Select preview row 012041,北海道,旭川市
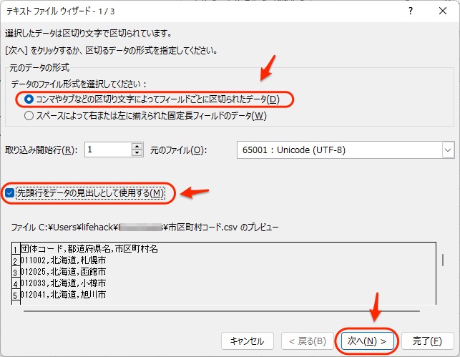460x357 pixels. coord(63,295)
